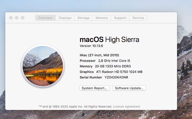Click the Version 10.13.6 text
This screenshot has width=192, height=119.
[x=91, y=46]
